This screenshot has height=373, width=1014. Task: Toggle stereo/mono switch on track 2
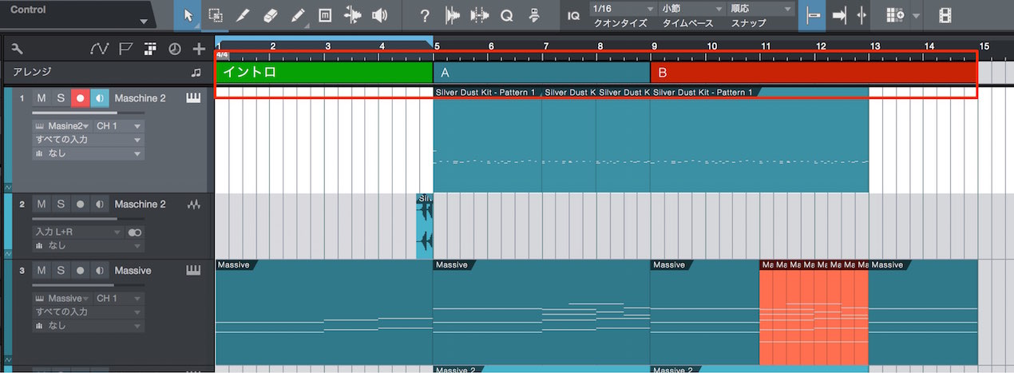[135, 232]
